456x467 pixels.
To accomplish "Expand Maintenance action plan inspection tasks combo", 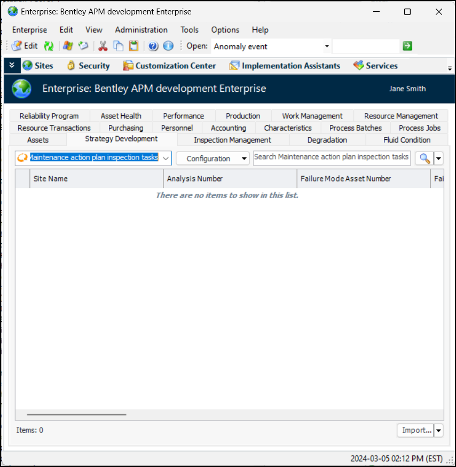I will tap(166, 158).
